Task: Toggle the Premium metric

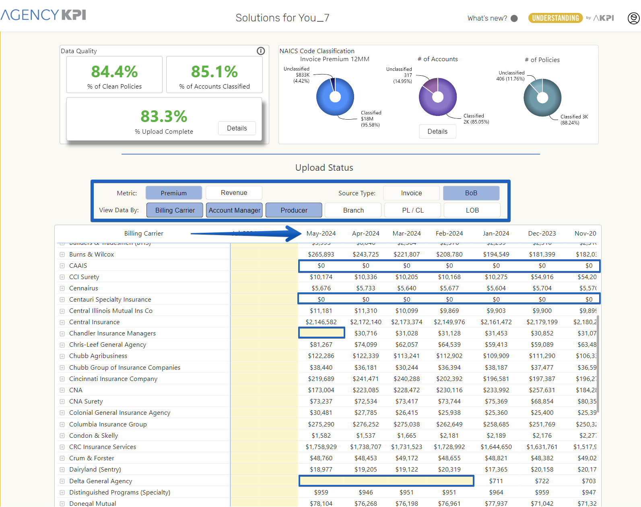Action: [x=173, y=193]
